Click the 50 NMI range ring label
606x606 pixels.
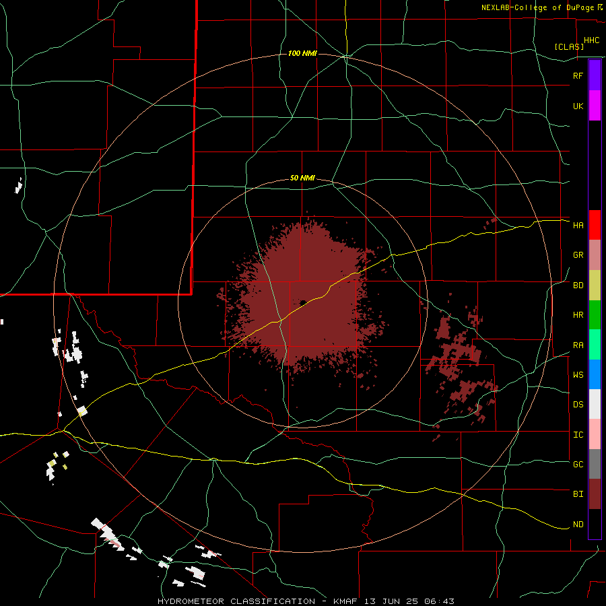(x=302, y=178)
